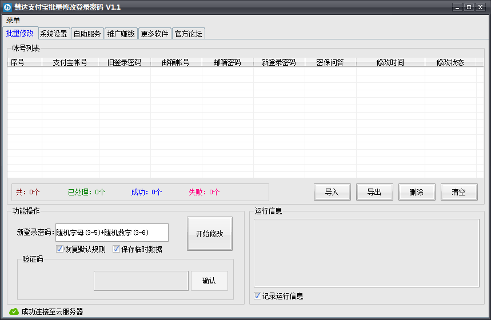The height and width of the screenshot is (320, 491).
Task: Click the 确认 captcha confirm button
Action: 209,281
